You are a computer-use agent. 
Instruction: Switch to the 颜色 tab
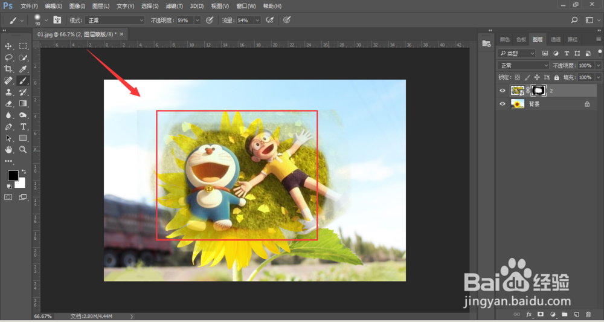click(x=504, y=39)
